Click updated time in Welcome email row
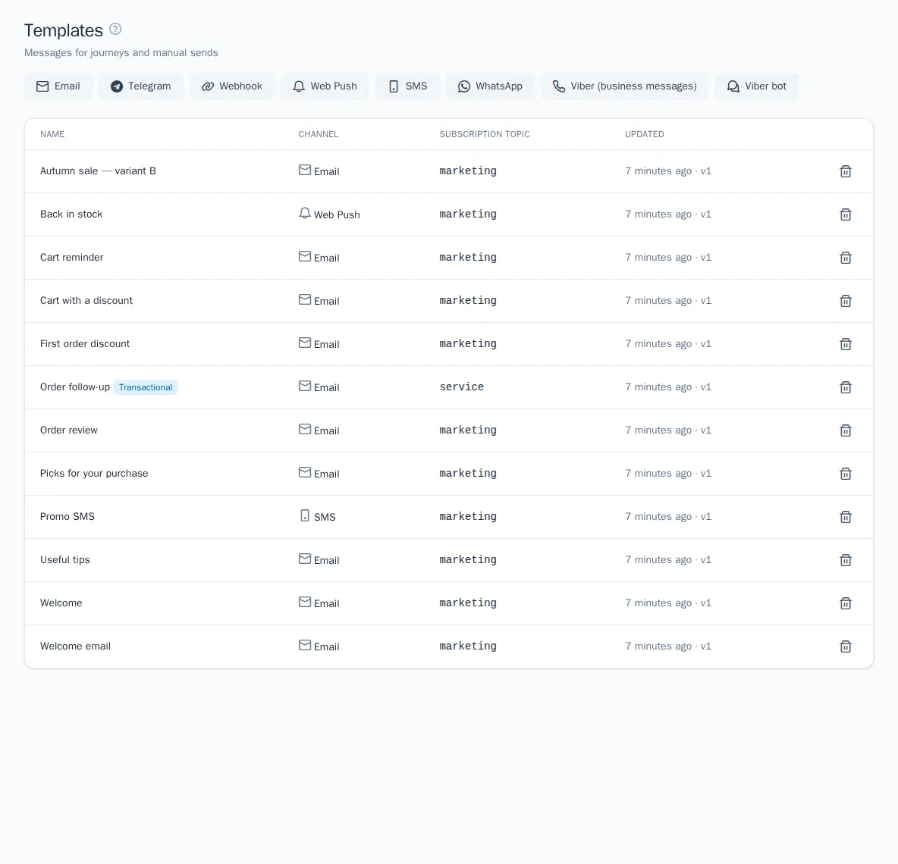 click(x=668, y=646)
